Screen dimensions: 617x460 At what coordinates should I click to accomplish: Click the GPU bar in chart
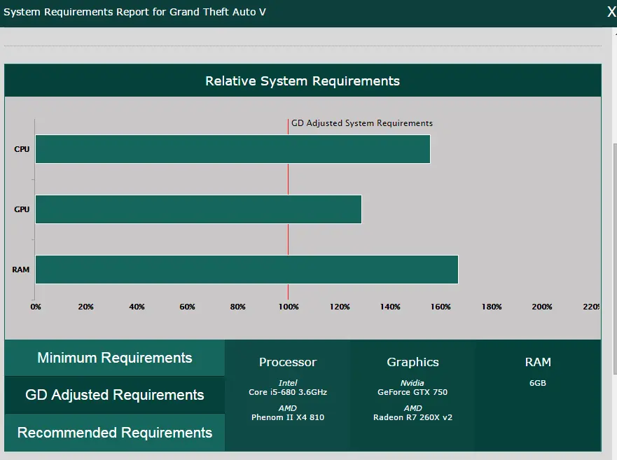(198, 209)
